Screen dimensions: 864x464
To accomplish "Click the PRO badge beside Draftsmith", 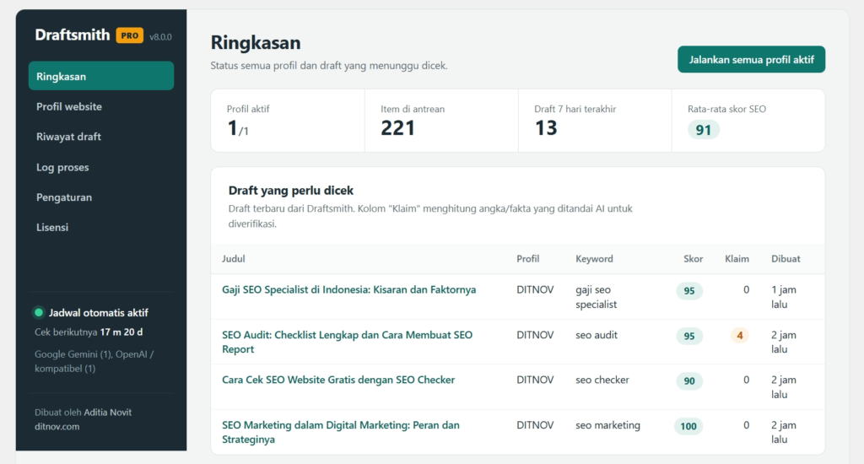I will [129, 35].
